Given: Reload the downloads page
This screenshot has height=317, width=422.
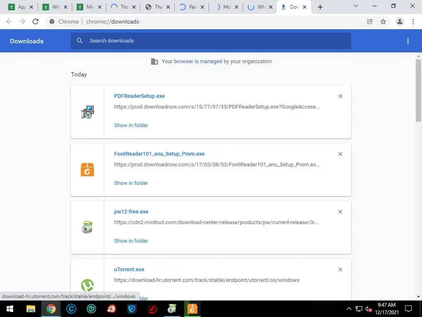Looking at the screenshot, I should 35,21.
